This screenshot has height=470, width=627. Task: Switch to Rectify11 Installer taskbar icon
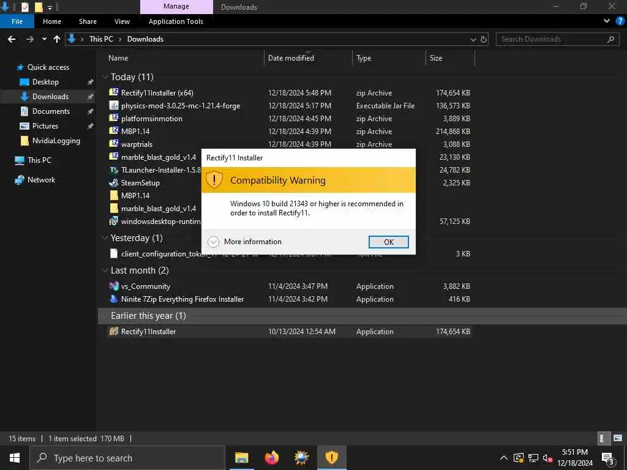(x=331, y=458)
